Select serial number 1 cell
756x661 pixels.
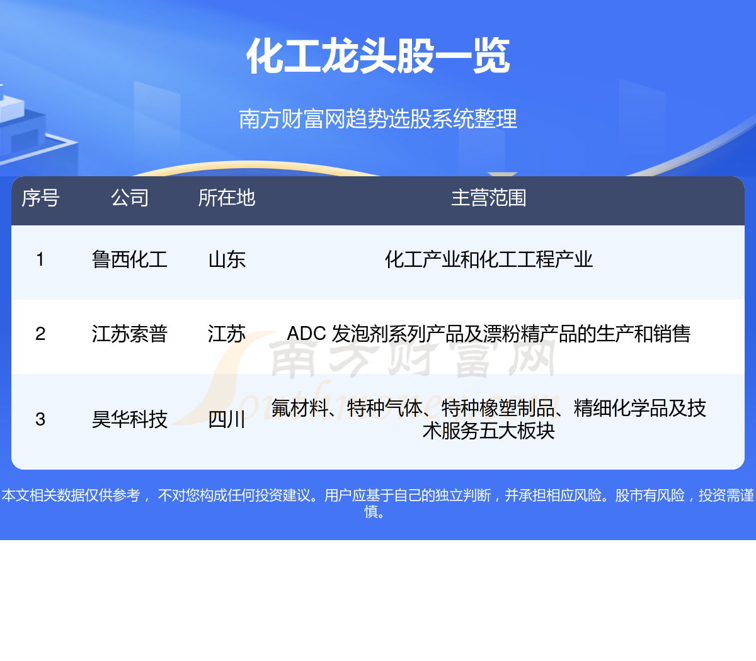[x=40, y=259]
